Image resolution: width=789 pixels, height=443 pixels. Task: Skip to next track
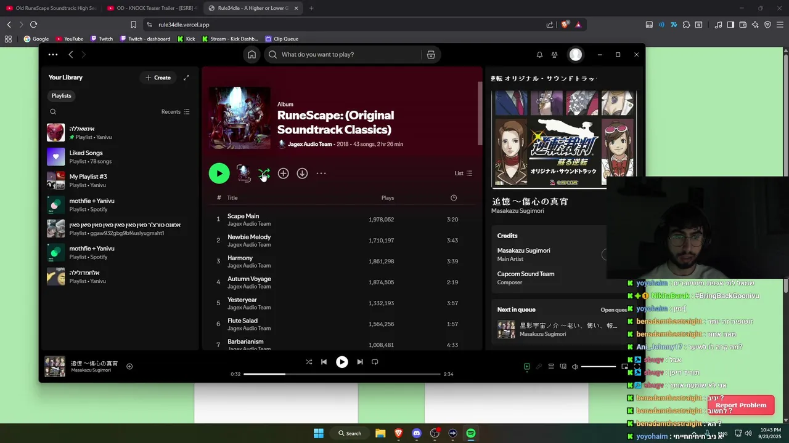coord(360,362)
